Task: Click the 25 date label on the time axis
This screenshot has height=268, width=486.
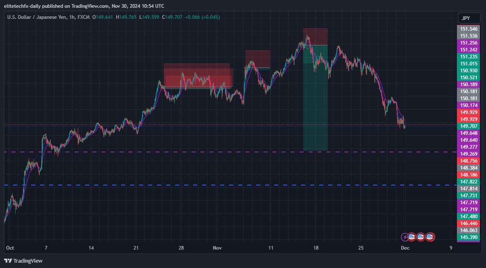Action: click(x=360, y=248)
